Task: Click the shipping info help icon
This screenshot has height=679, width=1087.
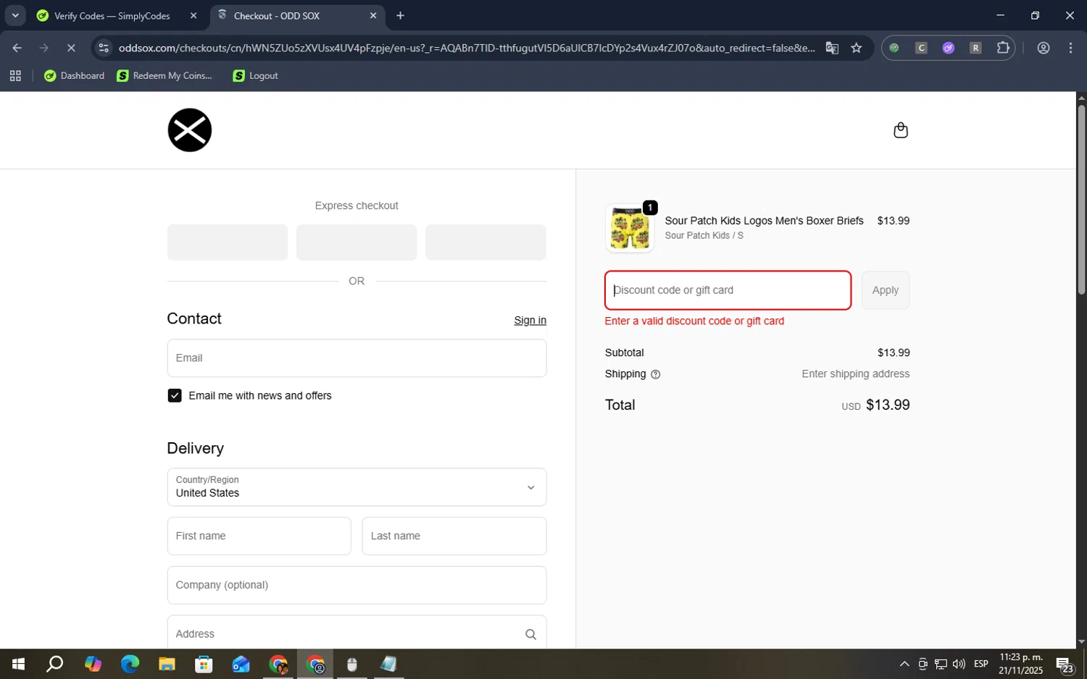Action: (x=655, y=374)
